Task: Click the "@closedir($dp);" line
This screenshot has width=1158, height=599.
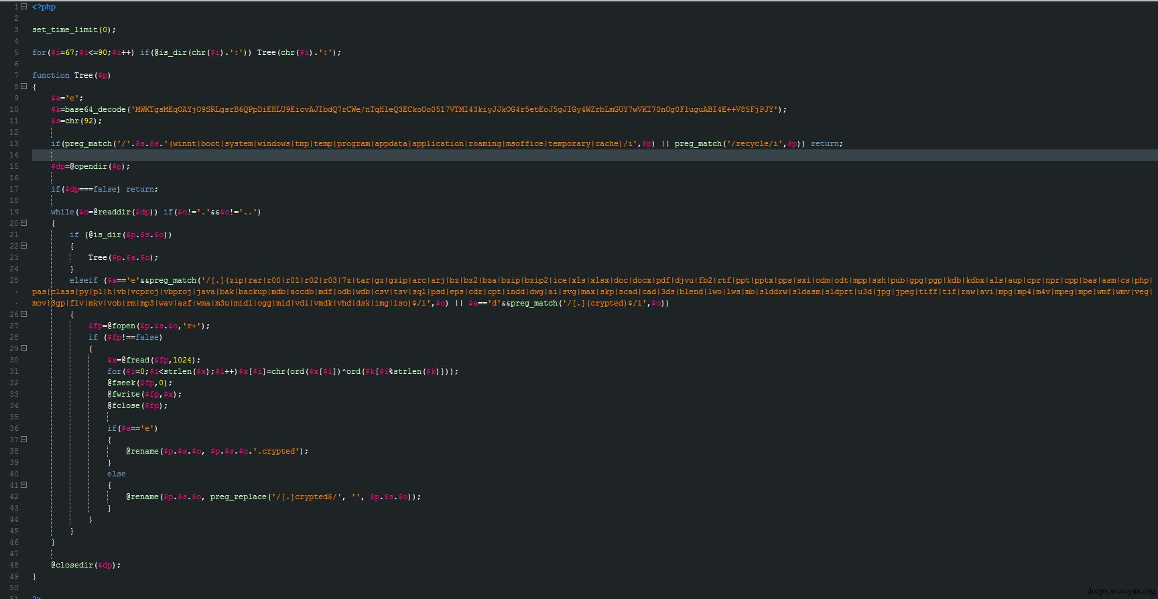Action: (86, 565)
